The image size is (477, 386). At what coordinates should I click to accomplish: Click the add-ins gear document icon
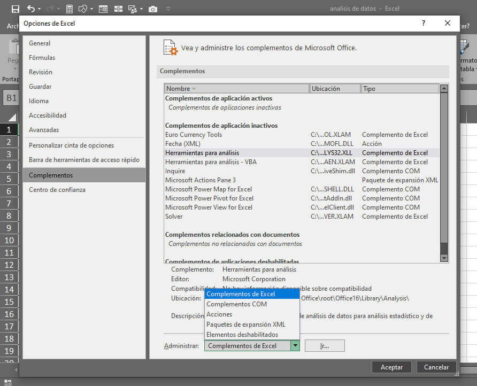[170, 48]
